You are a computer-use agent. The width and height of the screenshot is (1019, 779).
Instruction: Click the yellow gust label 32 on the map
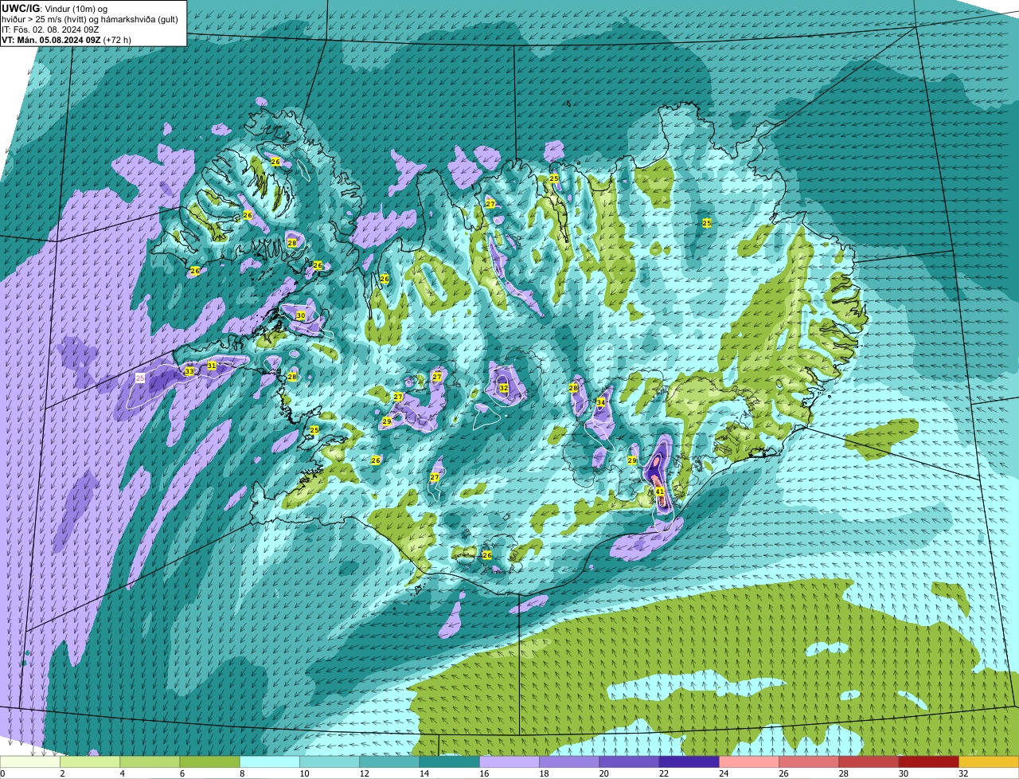[503, 388]
